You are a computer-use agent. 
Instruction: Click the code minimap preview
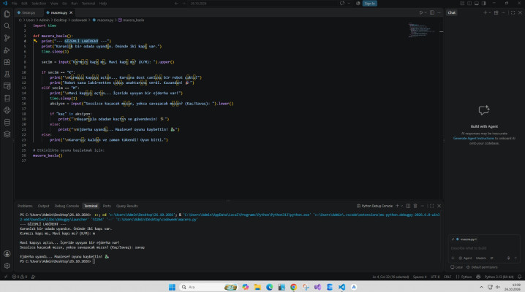pos(422,30)
